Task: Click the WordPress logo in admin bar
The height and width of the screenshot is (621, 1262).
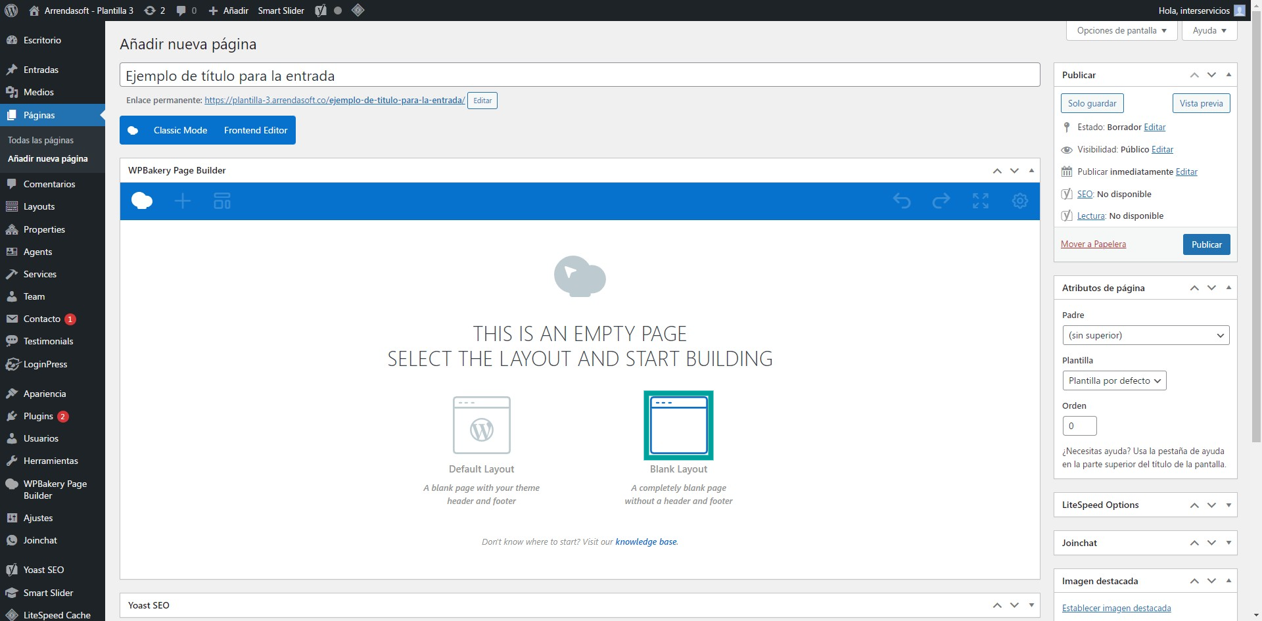Action: point(11,11)
